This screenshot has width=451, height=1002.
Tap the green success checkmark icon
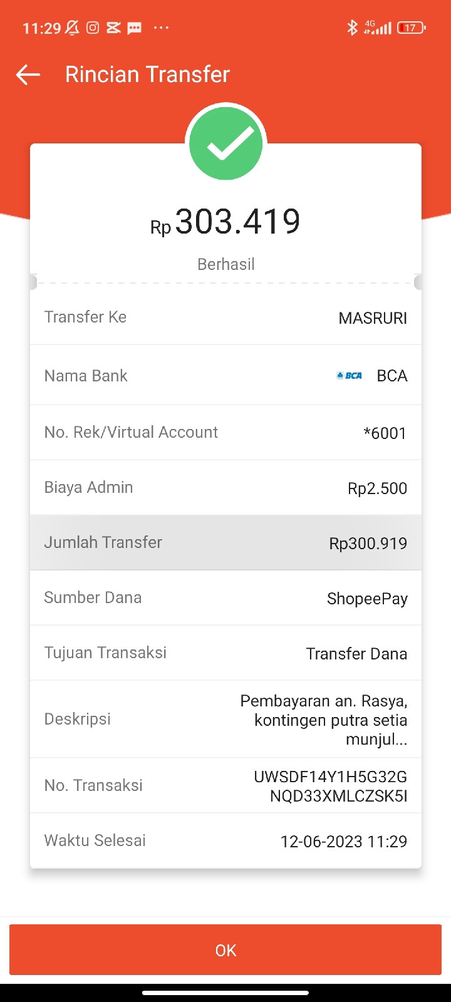[x=226, y=143]
